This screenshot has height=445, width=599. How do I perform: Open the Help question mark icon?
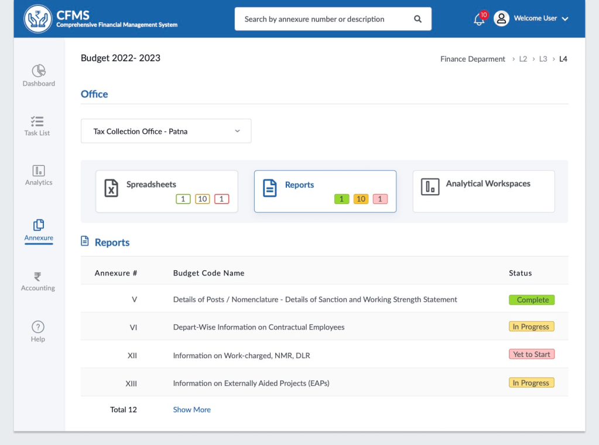pyautogui.click(x=38, y=327)
